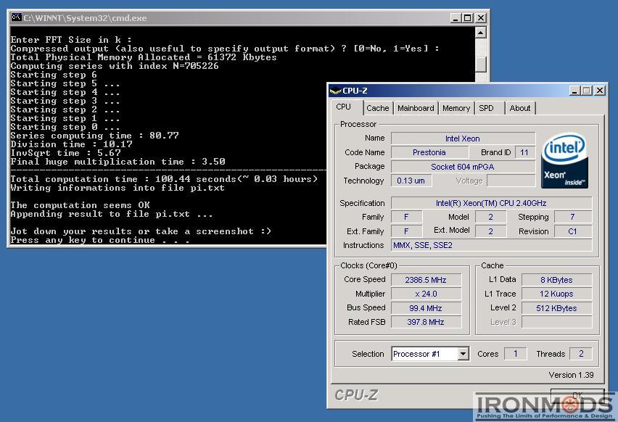Click the Threads value '2'
This screenshot has width=618, height=422.
581,353
